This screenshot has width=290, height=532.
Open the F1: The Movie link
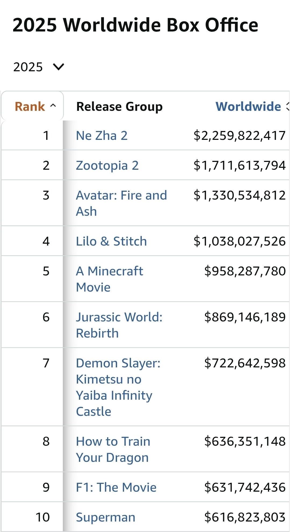(116, 487)
